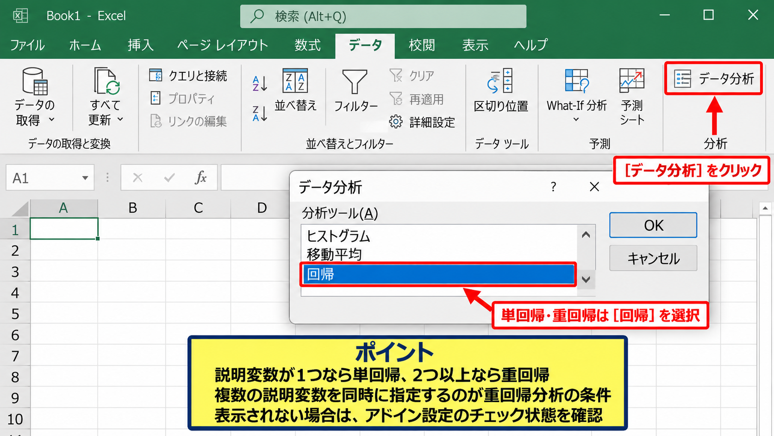Click the Name Box showing A1
Viewport: 774px width, 436px height.
[x=50, y=177]
